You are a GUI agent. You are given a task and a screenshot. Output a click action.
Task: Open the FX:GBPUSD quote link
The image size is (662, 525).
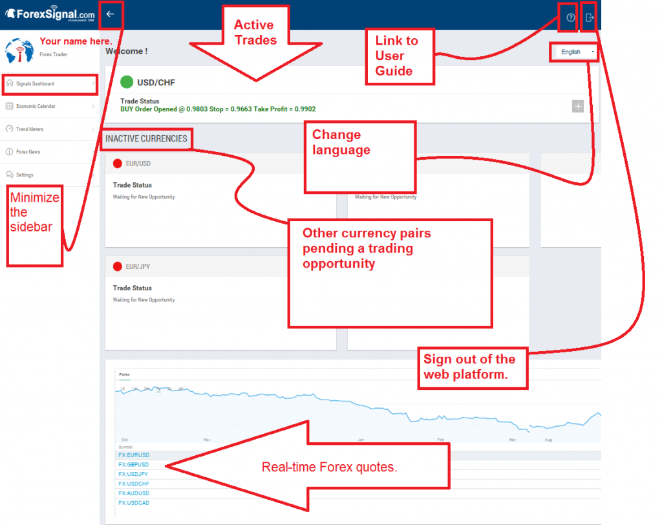(133, 464)
